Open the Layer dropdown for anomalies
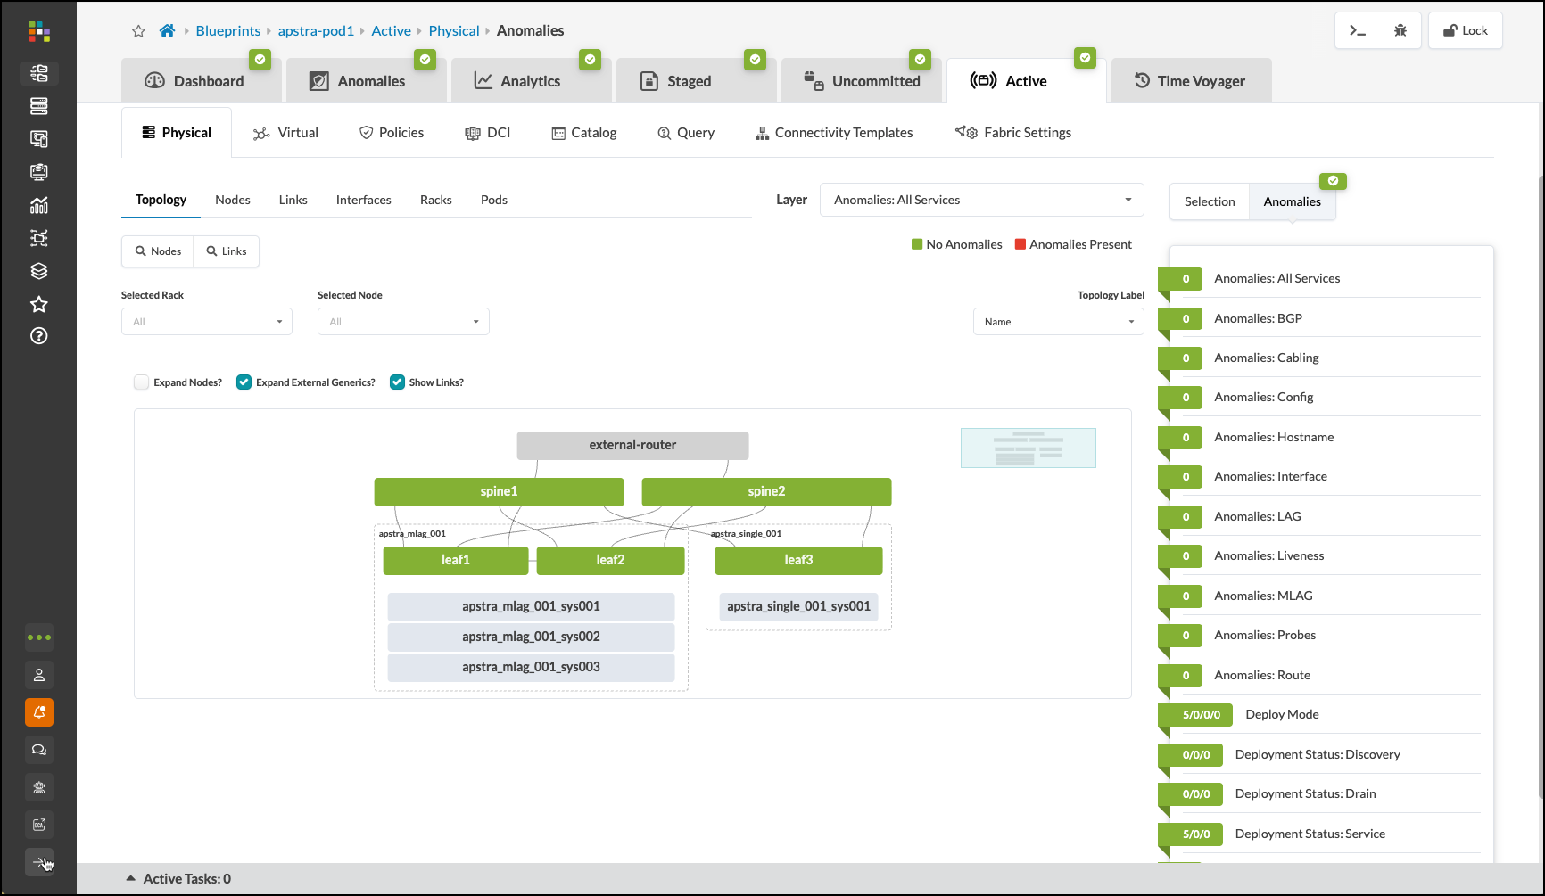Image resolution: width=1545 pixels, height=896 pixels. tap(981, 201)
